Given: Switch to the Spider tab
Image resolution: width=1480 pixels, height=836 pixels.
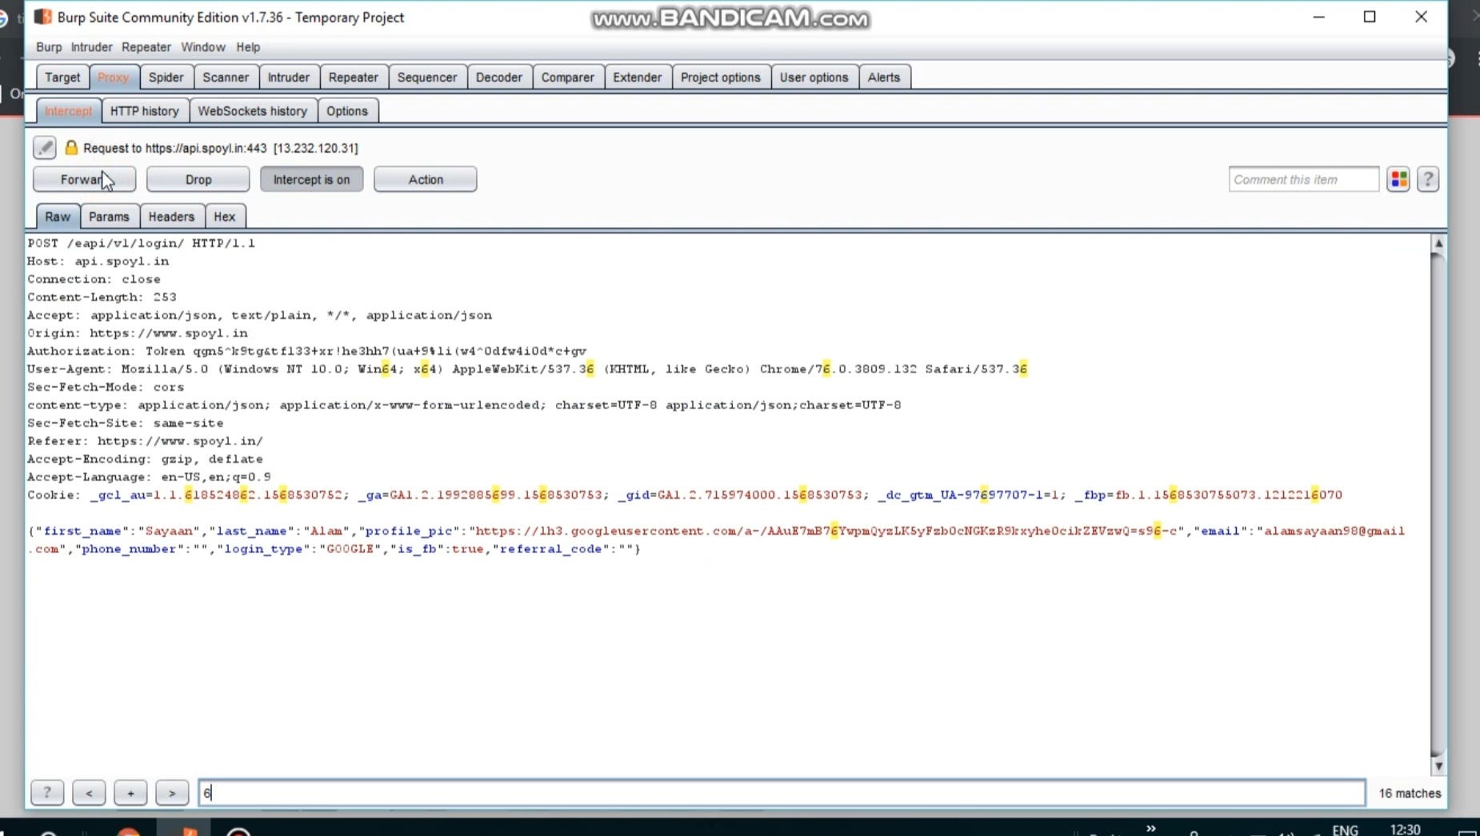Looking at the screenshot, I should coord(166,77).
